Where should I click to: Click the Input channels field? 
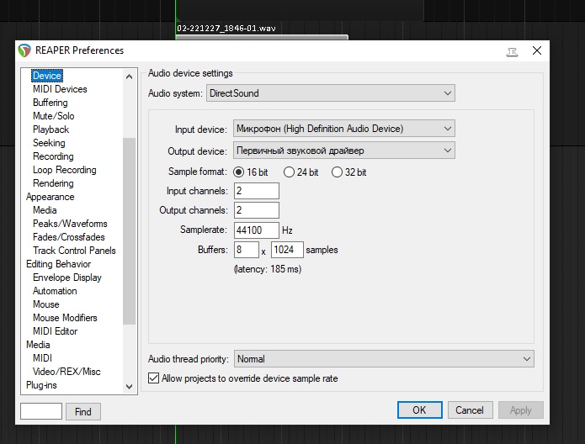tap(257, 191)
